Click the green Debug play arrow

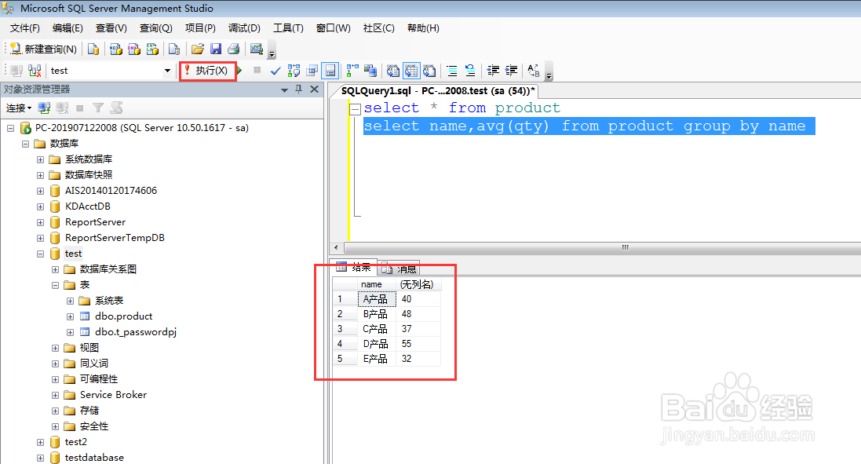(239, 71)
